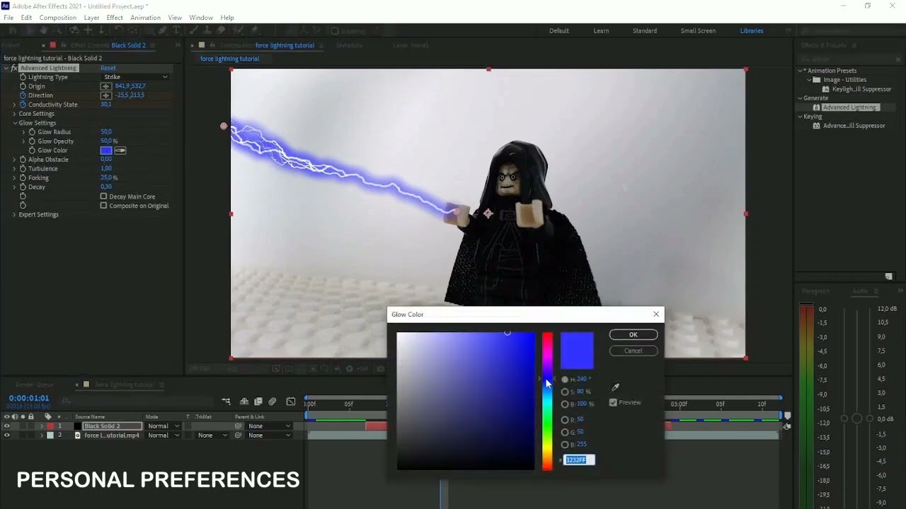Viewport: 906px width, 509px height.
Task: Click the Glow Color blue swatch
Action: [x=106, y=151]
